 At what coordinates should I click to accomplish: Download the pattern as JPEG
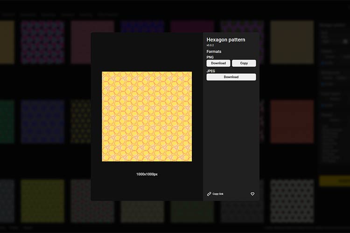coord(231,77)
